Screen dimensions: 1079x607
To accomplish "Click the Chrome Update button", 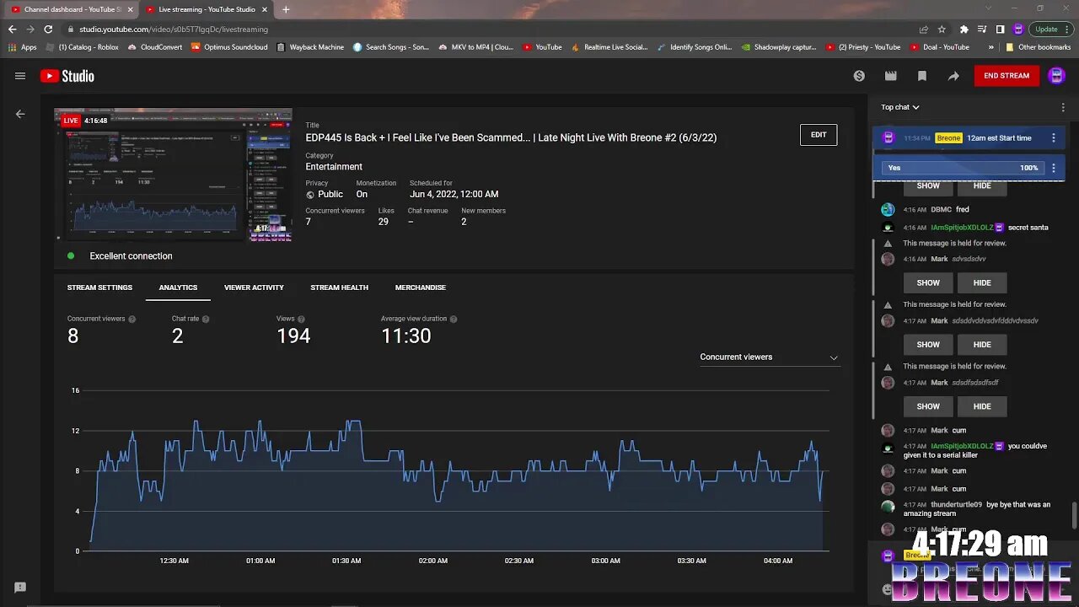I will click(1051, 29).
